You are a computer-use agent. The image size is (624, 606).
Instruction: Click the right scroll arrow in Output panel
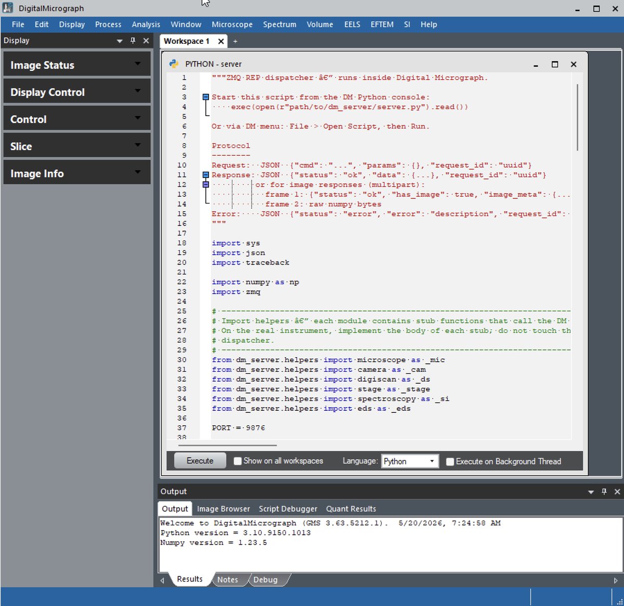[616, 580]
